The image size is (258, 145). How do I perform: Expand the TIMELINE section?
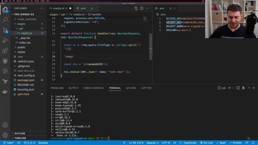click(20, 138)
